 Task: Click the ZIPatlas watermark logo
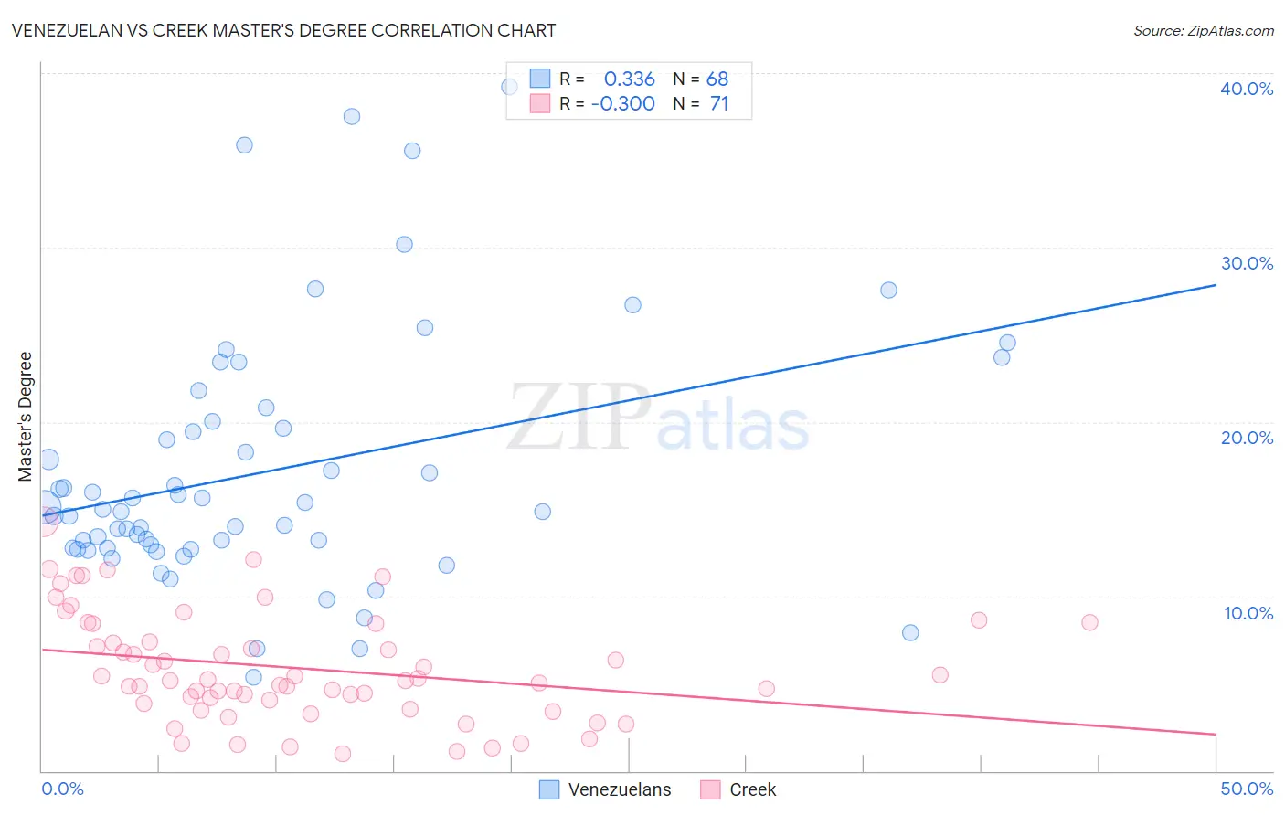click(658, 418)
